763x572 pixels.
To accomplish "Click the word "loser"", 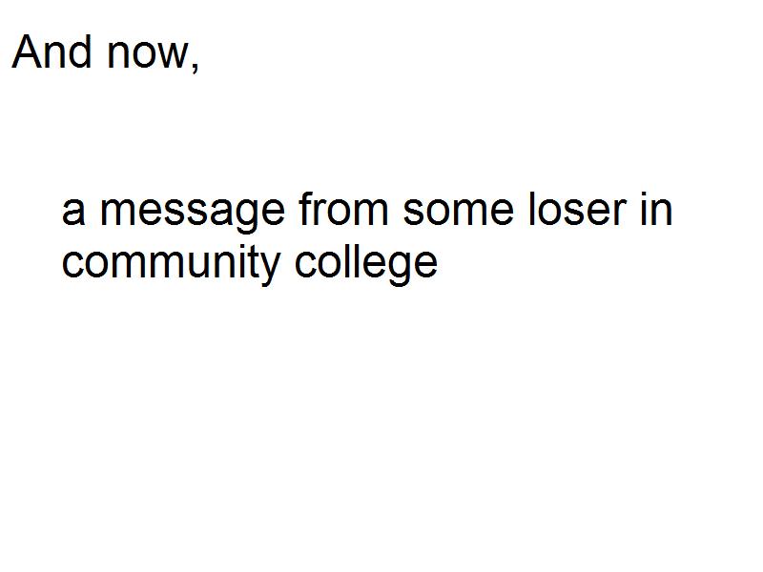I will pos(576,210).
